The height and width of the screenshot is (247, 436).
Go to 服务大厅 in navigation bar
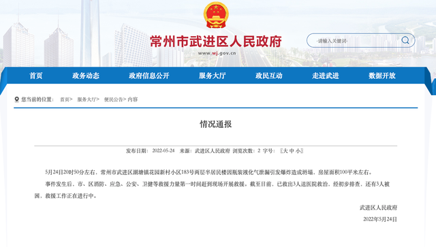click(212, 76)
